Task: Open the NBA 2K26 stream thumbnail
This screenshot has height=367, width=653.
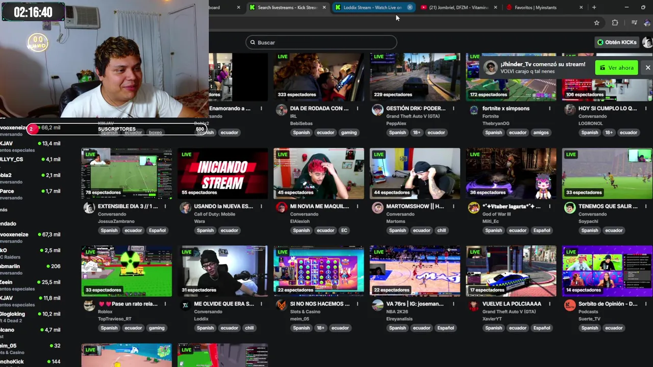Action: (x=415, y=271)
